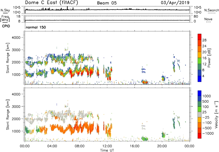
Task: Click the date '03/Apr/2019'
Action: coord(175,2)
